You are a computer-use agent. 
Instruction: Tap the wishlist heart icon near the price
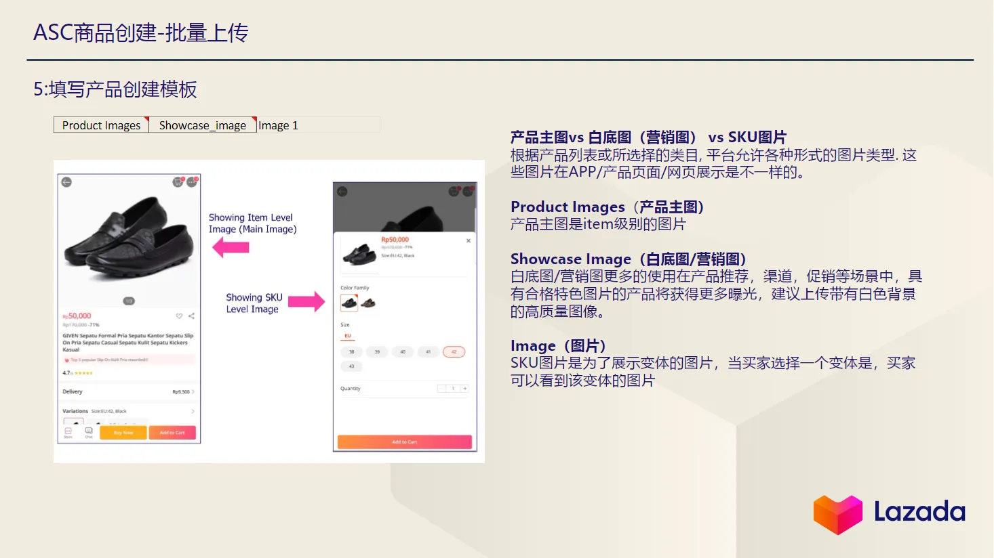tap(179, 316)
